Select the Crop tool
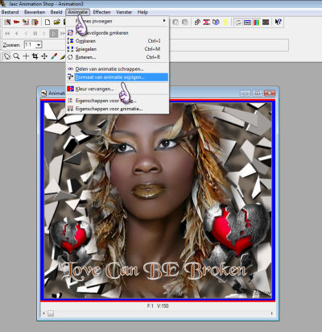Image resolution: width=322 pixels, height=332 pixels. pyautogui.click(x=35, y=56)
